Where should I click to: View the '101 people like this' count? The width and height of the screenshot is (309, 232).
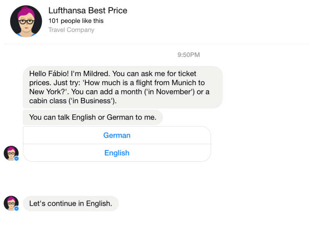tap(76, 21)
